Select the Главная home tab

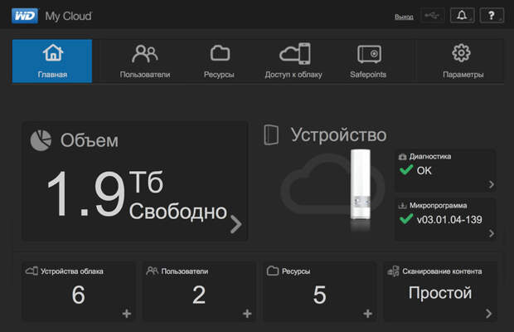point(52,61)
